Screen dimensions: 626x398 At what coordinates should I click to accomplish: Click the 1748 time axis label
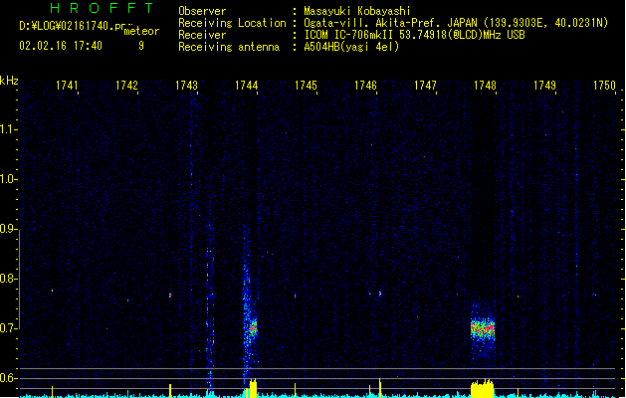[x=485, y=86]
